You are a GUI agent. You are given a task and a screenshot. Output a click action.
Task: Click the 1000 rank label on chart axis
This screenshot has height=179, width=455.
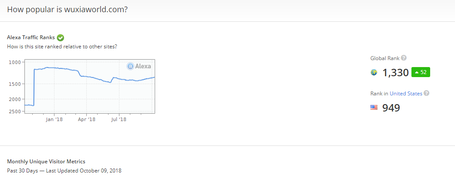(x=15, y=62)
